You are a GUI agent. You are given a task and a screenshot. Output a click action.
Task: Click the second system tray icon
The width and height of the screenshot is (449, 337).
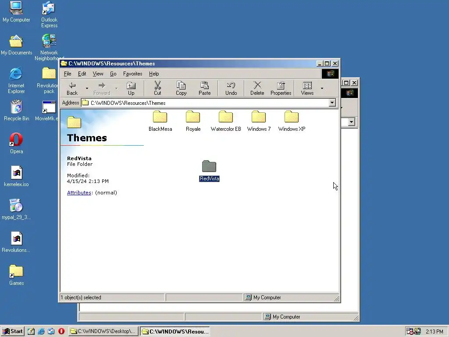[417, 332]
